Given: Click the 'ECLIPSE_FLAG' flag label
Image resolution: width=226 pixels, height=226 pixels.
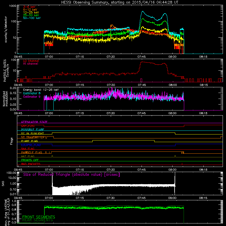Looking at the screenshot, I should pos(31,145).
